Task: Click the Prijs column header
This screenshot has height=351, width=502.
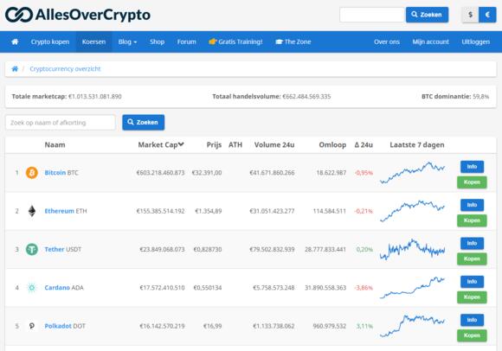Action: 214,145
